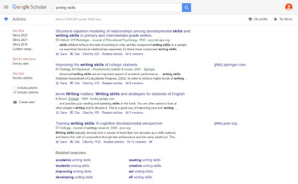Click the My profile cap icon

pyautogui.click(x=250, y=19)
